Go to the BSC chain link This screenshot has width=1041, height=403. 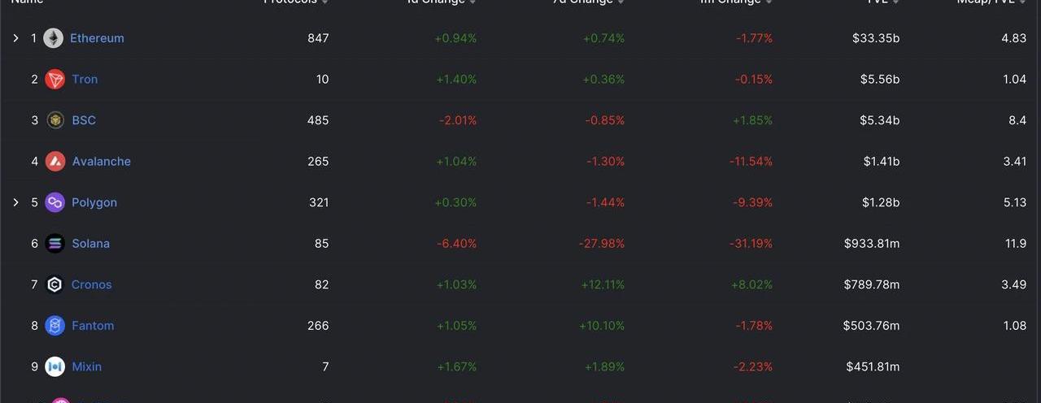tap(84, 120)
